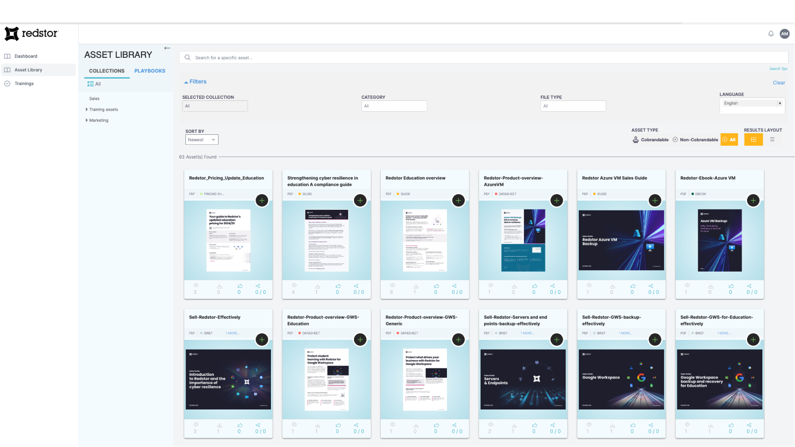The image size is (795, 447).
Task: Share the Redstor Azure VM Sales Guide
Action: (x=651, y=286)
